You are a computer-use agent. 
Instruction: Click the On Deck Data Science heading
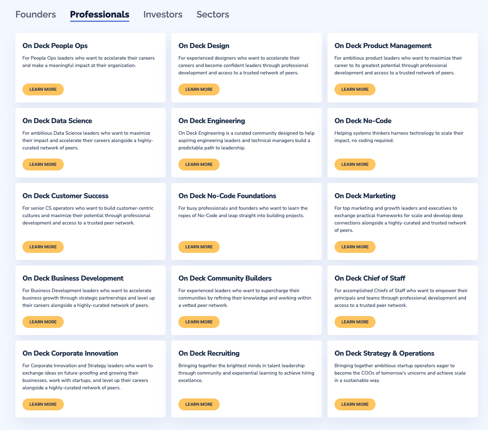57,121
